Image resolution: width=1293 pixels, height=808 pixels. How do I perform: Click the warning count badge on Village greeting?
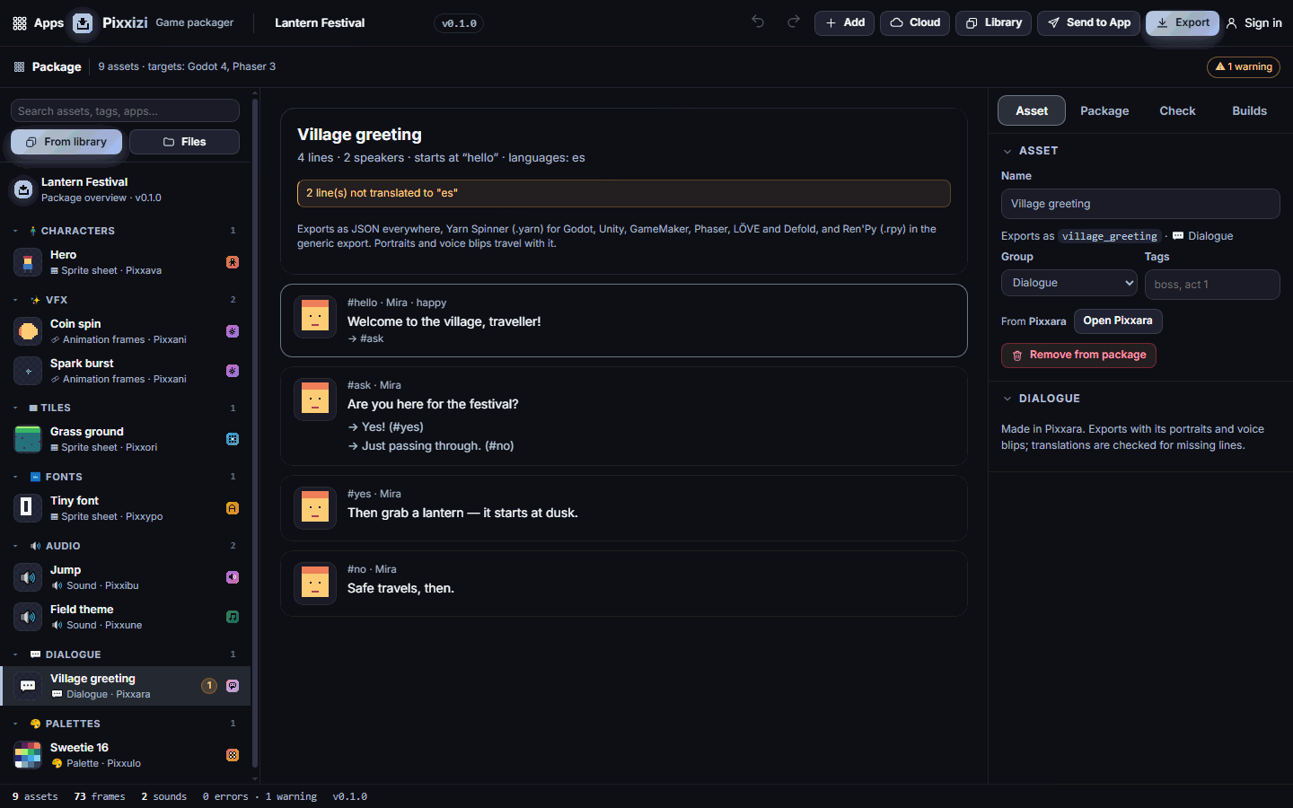[x=209, y=686]
